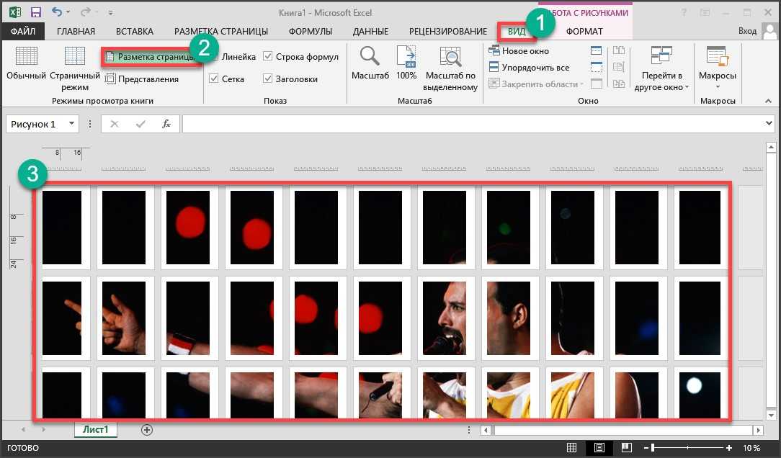
Task: Save workbook with the floppy disk icon
Action: [35, 12]
